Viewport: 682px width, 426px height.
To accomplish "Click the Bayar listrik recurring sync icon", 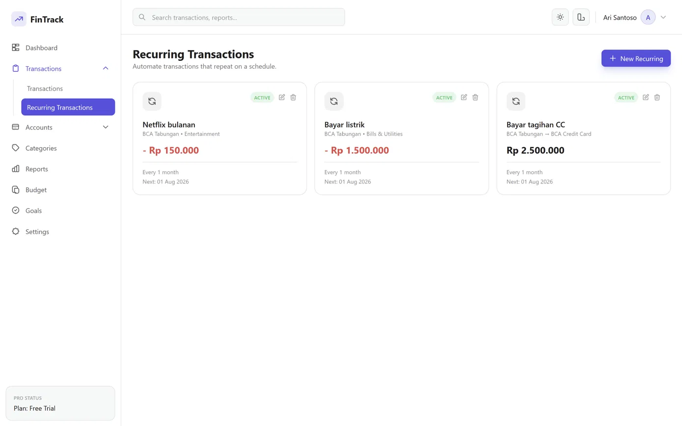I will pyautogui.click(x=334, y=101).
